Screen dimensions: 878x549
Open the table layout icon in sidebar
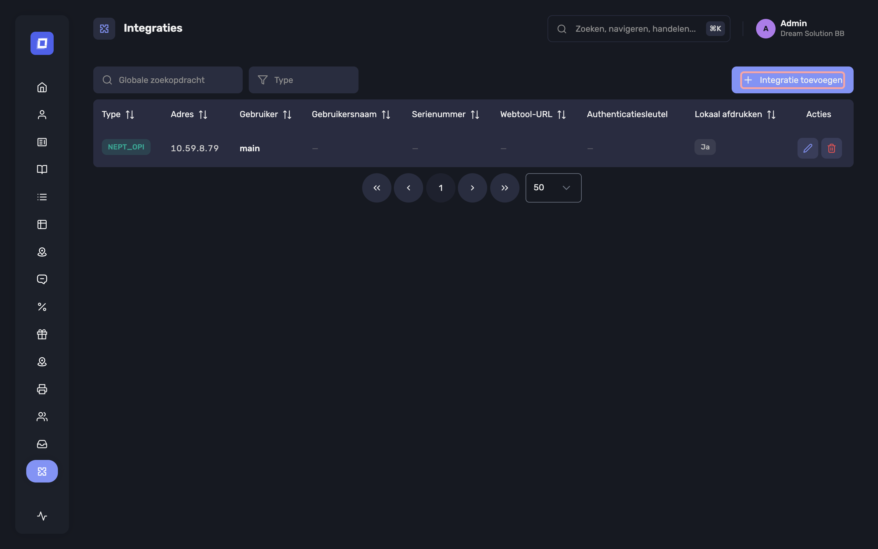tap(42, 224)
